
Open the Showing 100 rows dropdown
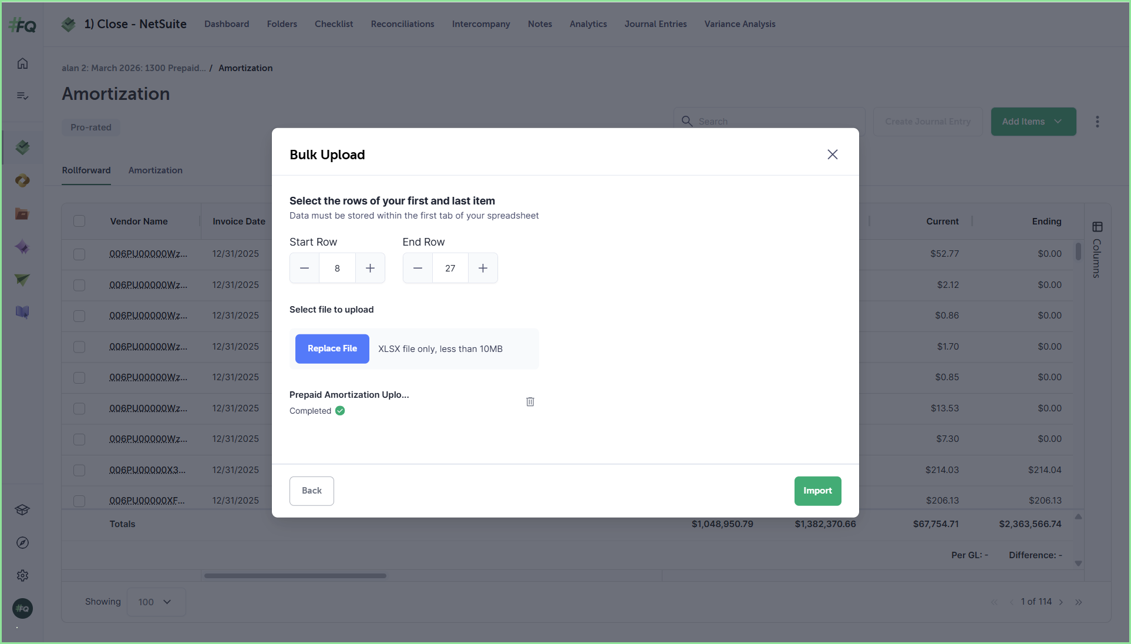click(x=156, y=602)
